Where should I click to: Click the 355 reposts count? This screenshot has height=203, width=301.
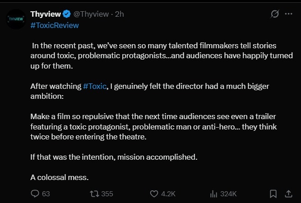[107, 194]
